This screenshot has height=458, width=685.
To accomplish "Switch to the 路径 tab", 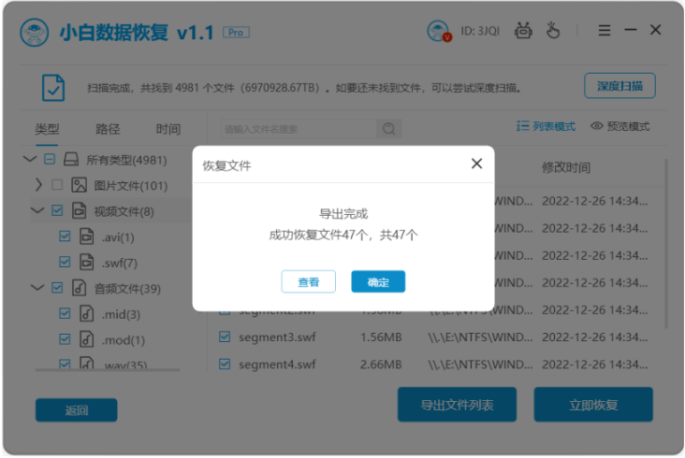I will coord(108,129).
